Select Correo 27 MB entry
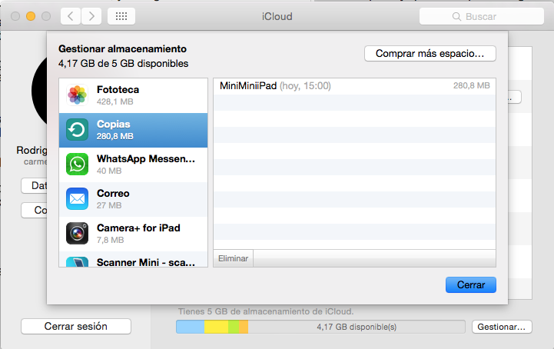Viewport: 554px width, 349px height. [x=133, y=199]
